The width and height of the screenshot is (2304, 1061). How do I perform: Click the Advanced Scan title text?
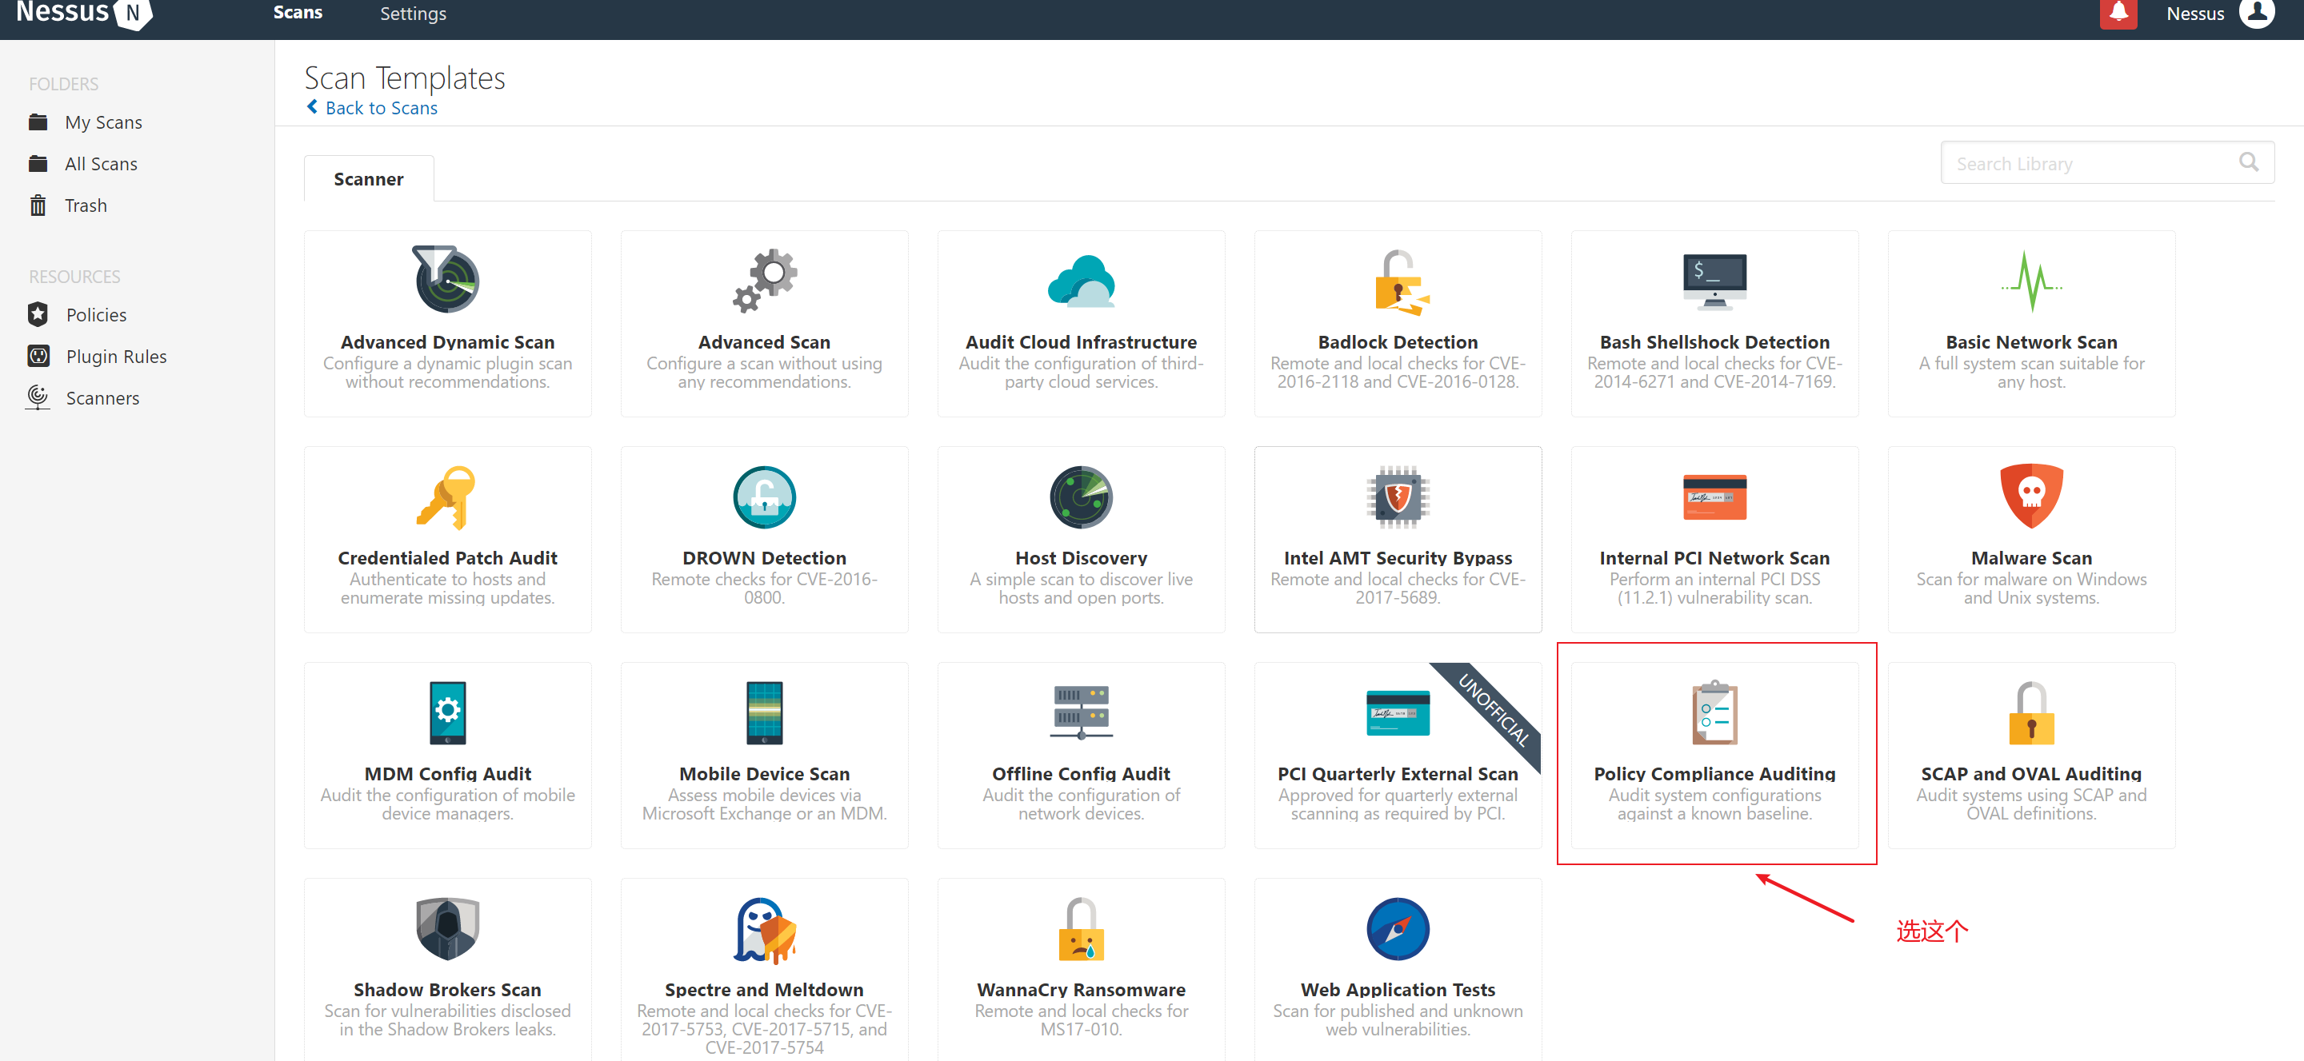pos(765,341)
